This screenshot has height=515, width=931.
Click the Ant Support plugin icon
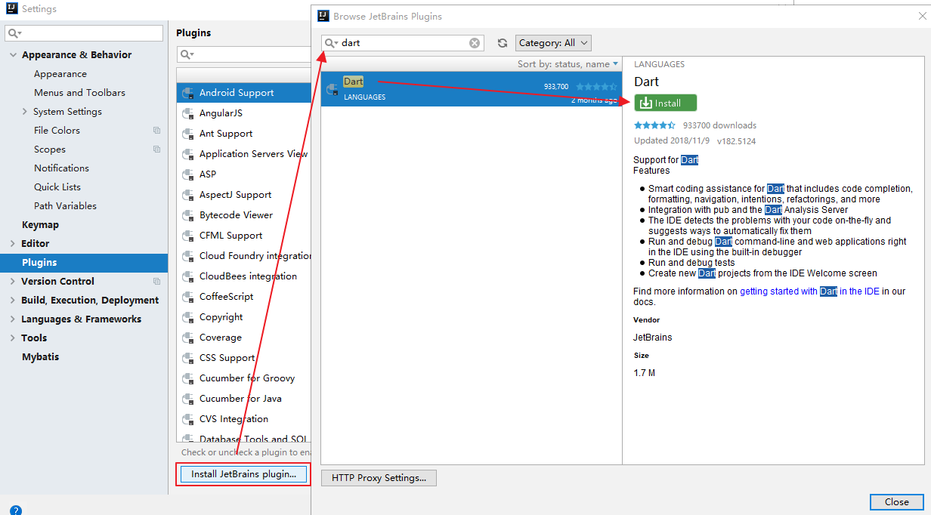pos(188,134)
